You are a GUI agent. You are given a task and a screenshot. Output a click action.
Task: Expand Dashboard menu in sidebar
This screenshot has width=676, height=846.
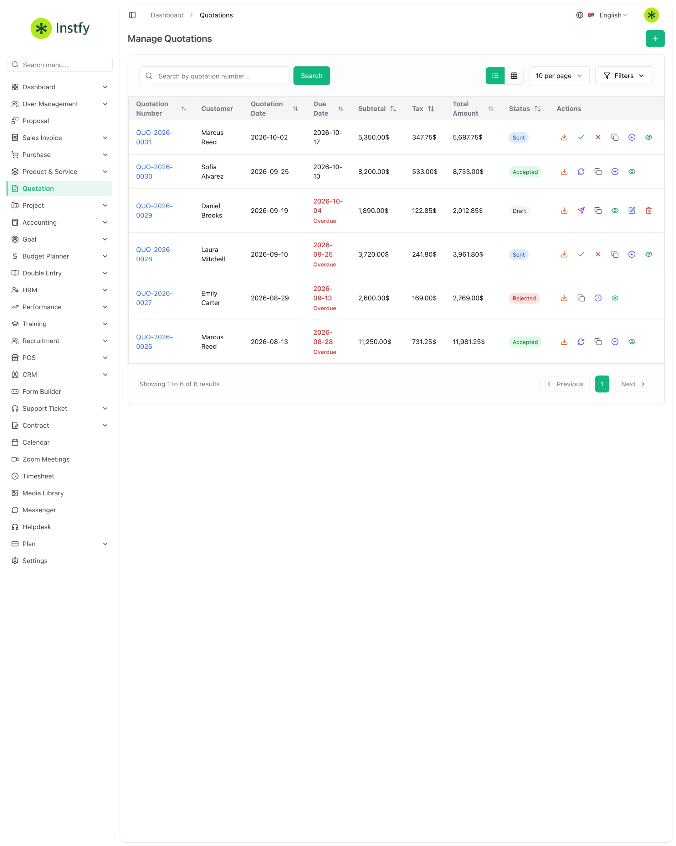(59, 87)
